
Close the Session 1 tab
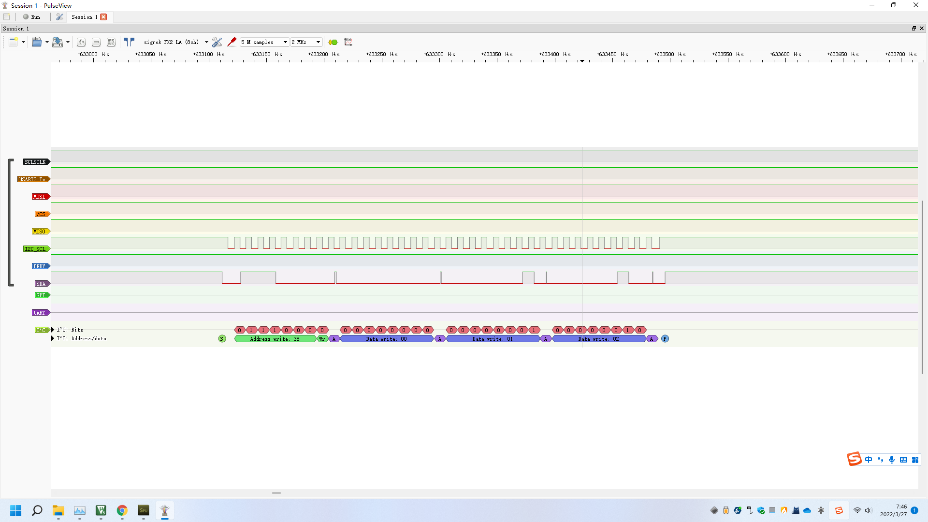tap(103, 17)
